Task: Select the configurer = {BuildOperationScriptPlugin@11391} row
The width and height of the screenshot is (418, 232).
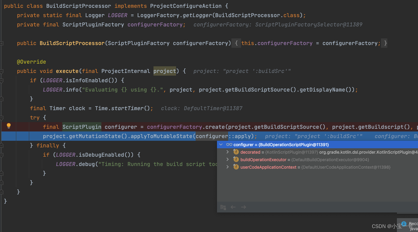Action: pos(317,145)
